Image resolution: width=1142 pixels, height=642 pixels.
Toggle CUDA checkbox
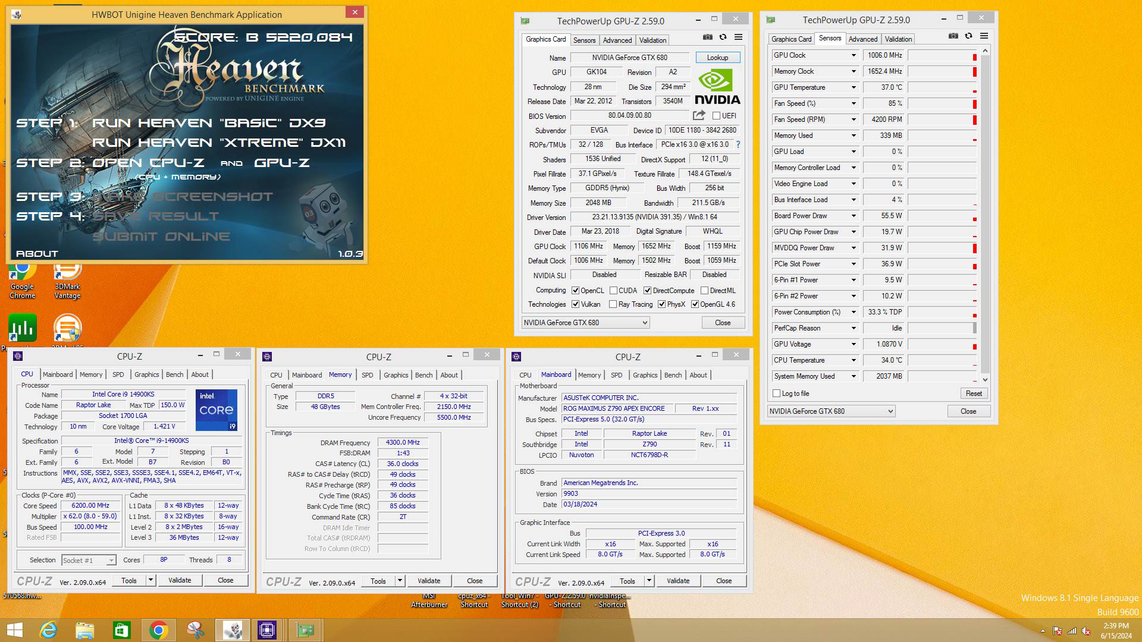click(x=613, y=291)
